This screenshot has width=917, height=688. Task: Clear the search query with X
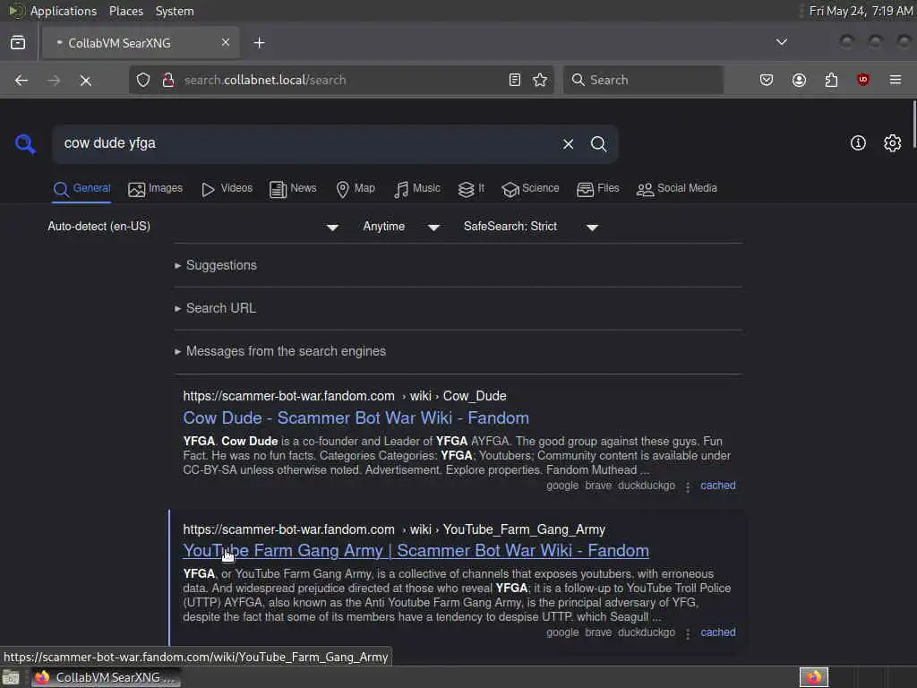[x=568, y=144]
